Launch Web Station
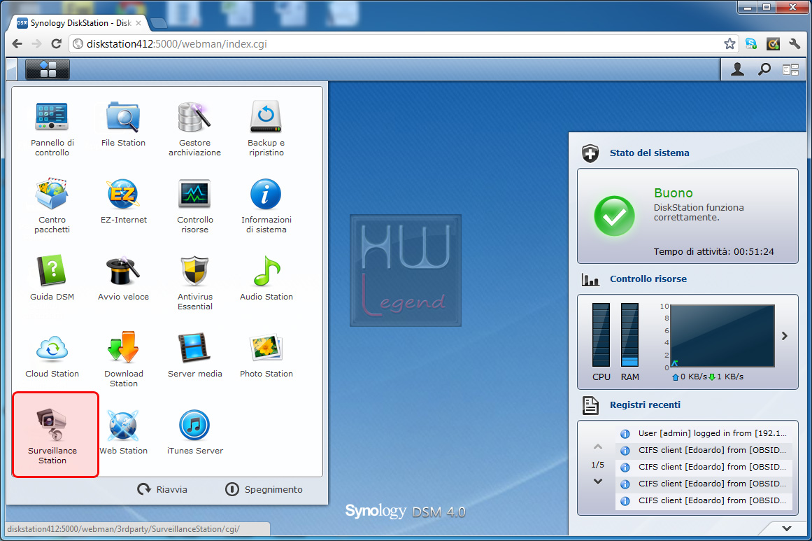This screenshot has width=812, height=541. pos(123,433)
